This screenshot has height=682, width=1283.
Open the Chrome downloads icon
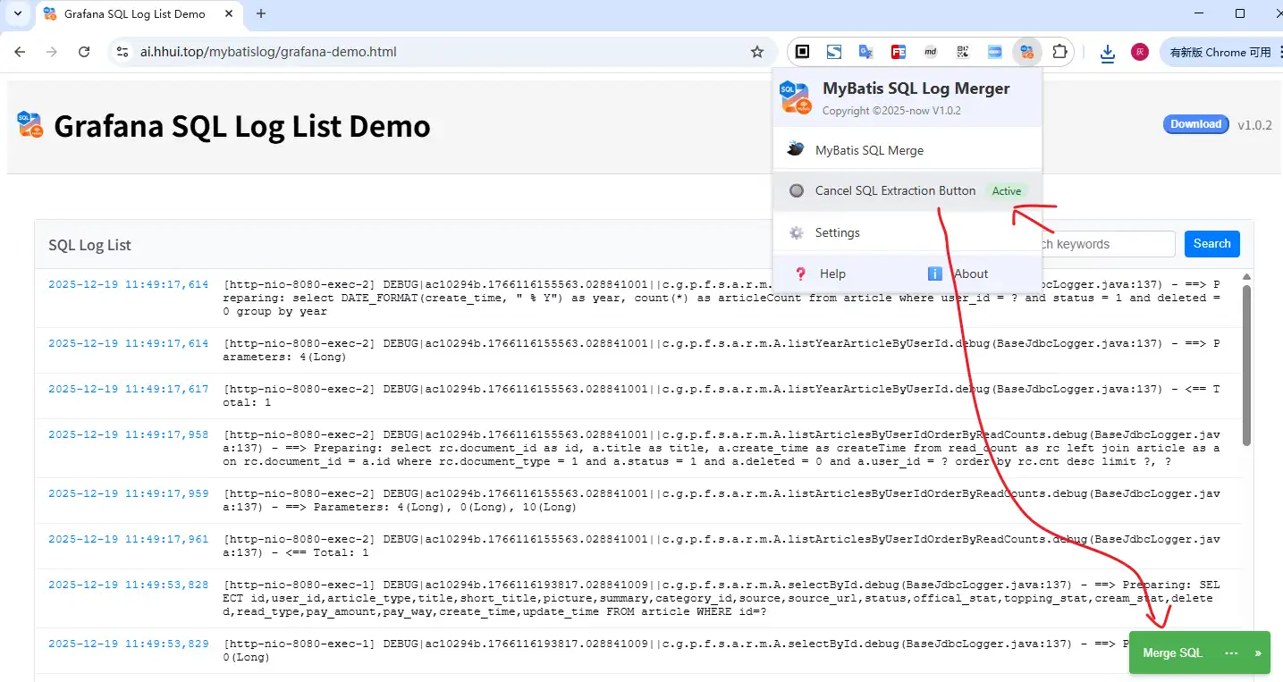(x=1108, y=53)
